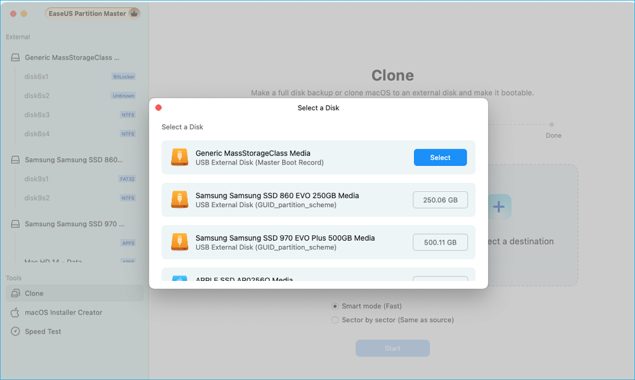Enable Smart mode (Fast) option
The width and height of the screenshot is (635, 380).
(335, 306)
